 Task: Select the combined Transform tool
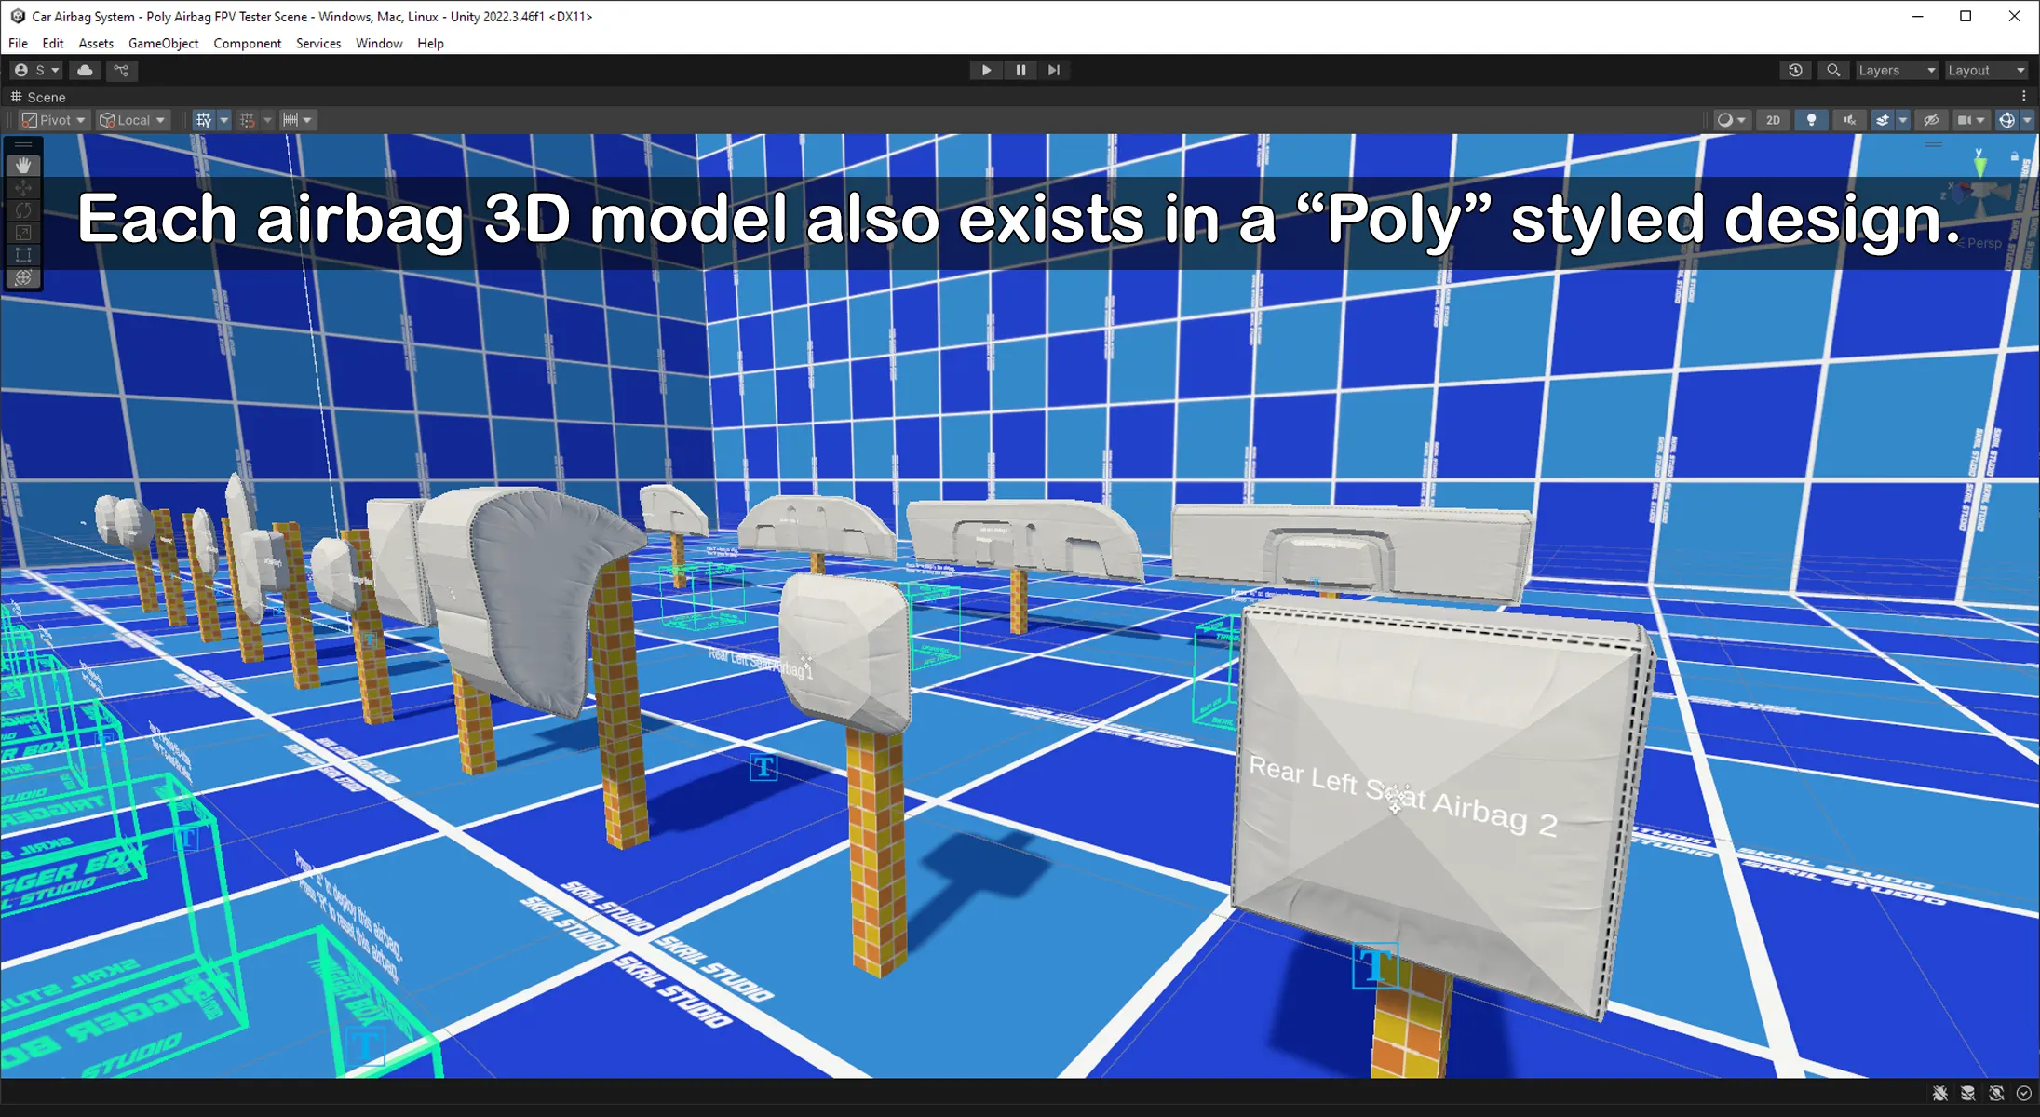(x=23, y=277)
